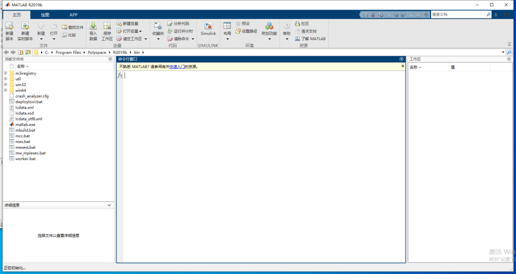Click the undo arrow in quick access toolbar

click(x=396, y=15)
